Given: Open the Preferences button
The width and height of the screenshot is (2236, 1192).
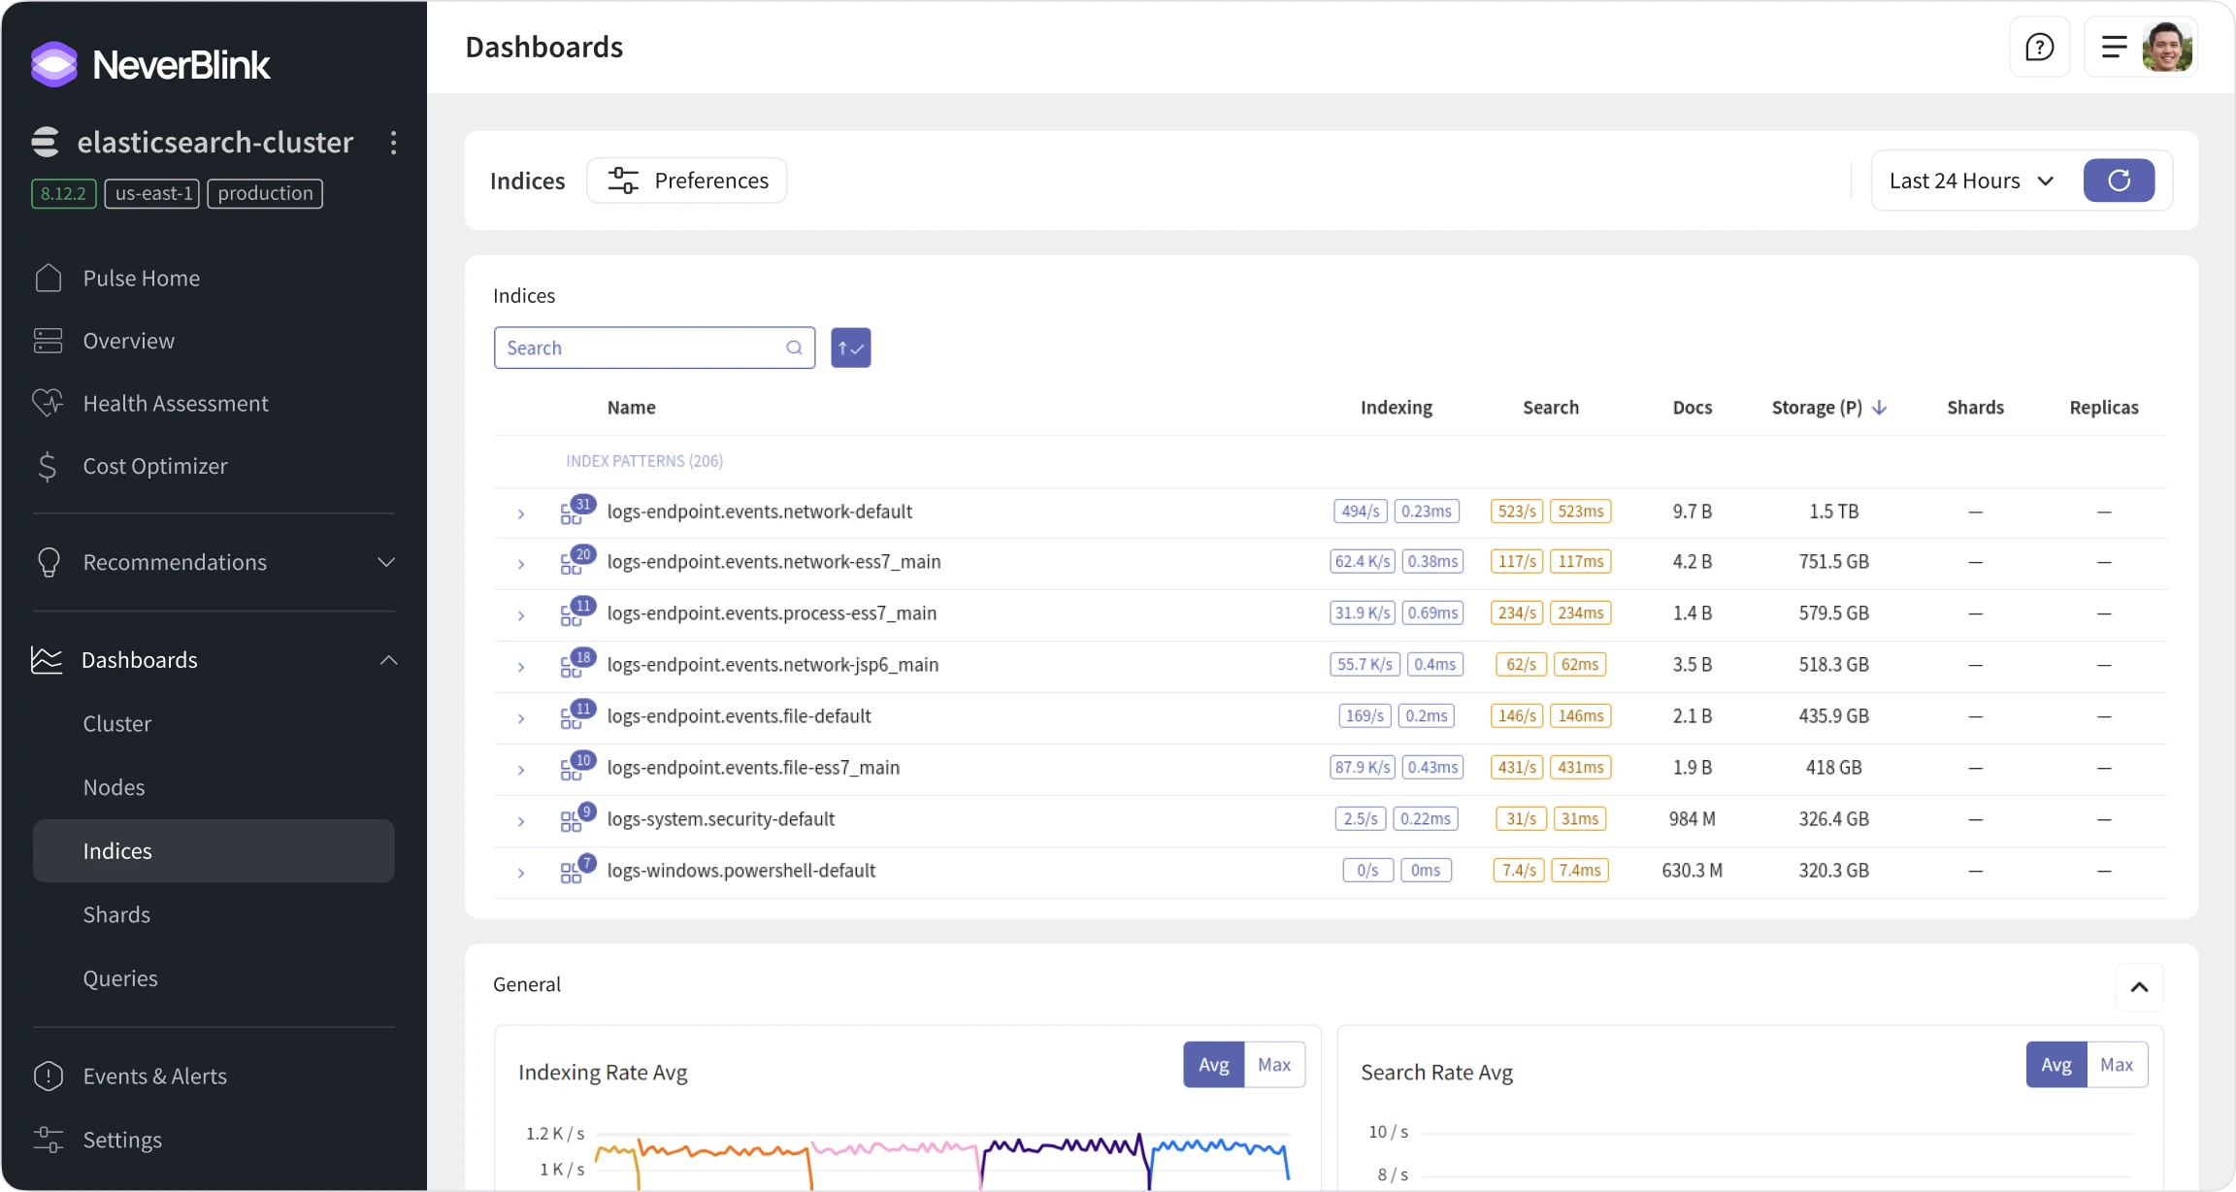Looking at the screenshot, I should click(687, 181).
